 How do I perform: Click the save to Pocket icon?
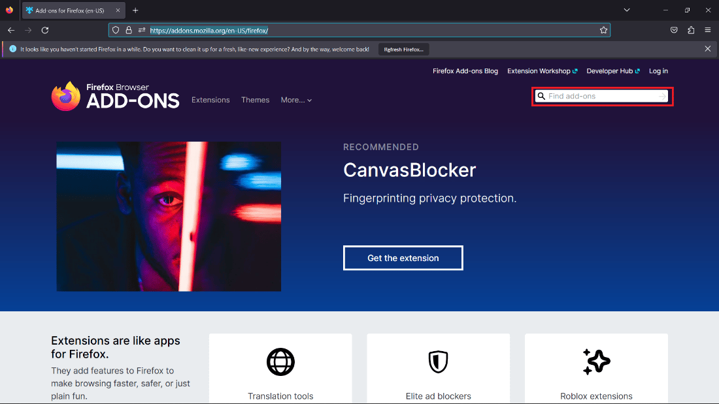coord(674,30)
